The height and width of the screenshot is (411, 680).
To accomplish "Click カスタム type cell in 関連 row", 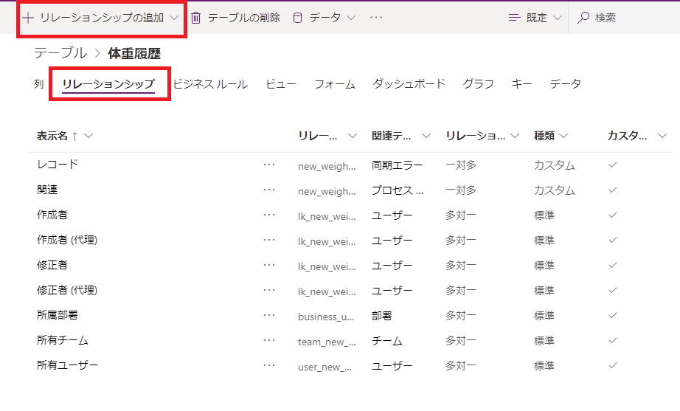I will coord(555,190).
